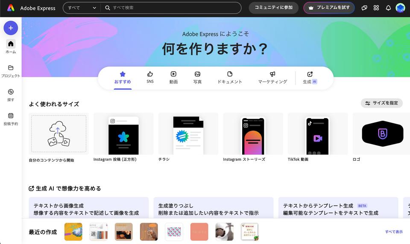This screenshot has width=410, height=244.
Task: Select the 写真 tab
Action: pos(197,78)
